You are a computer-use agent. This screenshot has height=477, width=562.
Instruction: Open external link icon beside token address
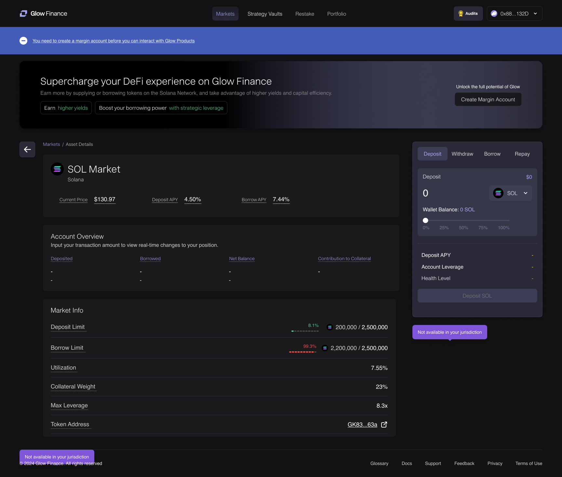[x=384, y=425]
